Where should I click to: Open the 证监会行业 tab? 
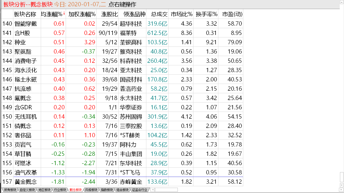point(140,190)
